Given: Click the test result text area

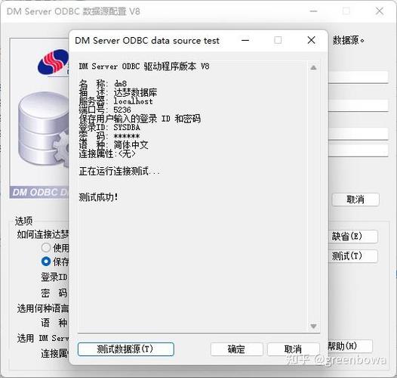Looking at the screenshot, I should click(193, 197).
